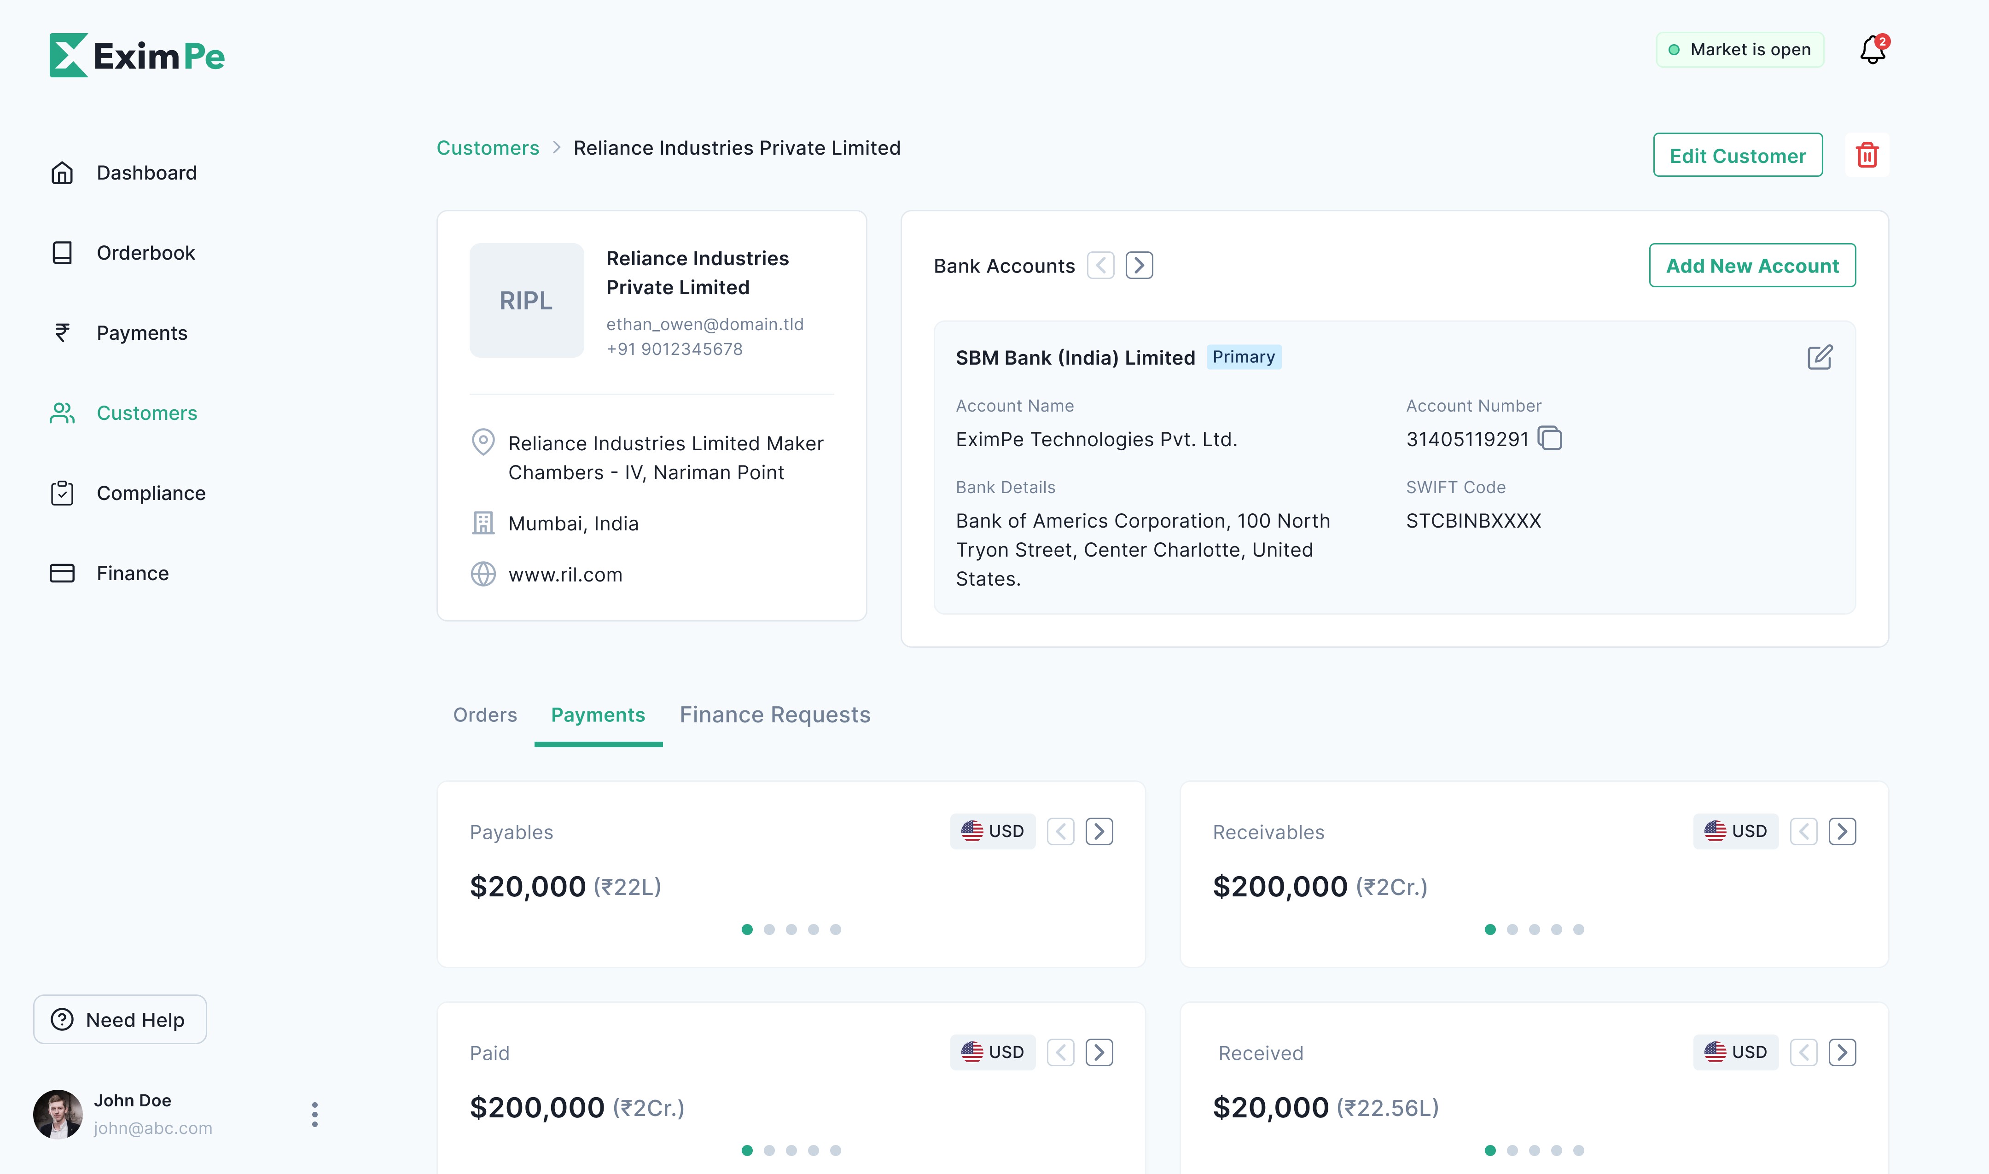
Task: Go to next Received currency
Action: pyautogui.click(x=1842, y=1052)
